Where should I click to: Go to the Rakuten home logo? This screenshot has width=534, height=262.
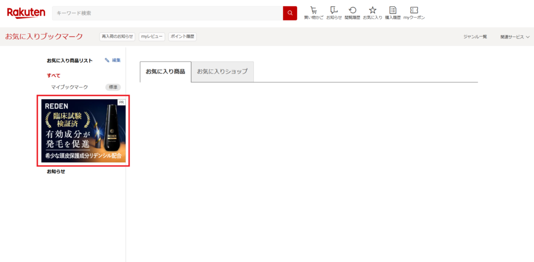click(26, 13)
